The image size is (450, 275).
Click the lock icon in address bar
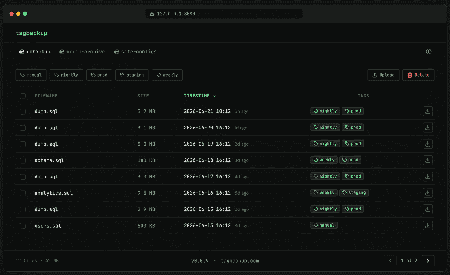click(152, 14)
